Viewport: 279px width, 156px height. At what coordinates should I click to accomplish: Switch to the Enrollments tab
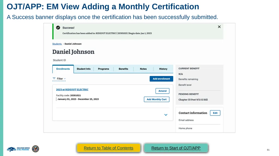(x=63, y=69)
